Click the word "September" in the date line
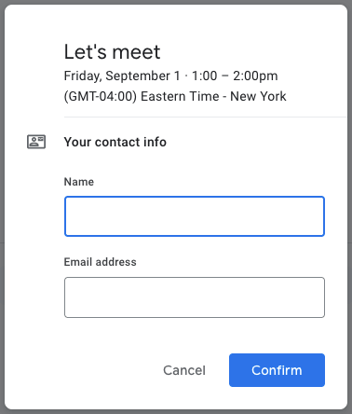 (138, 76)
